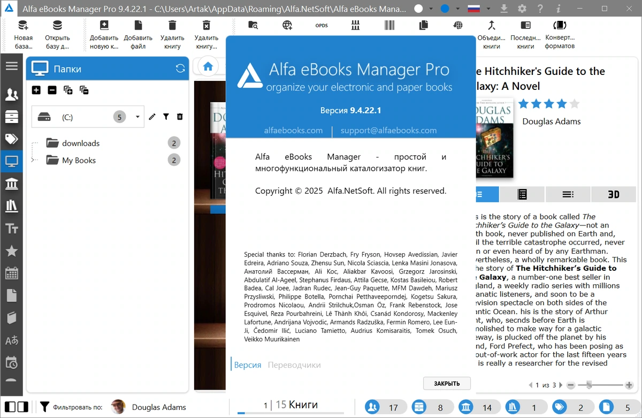The height and width of the screenshot is (418, 642).
Task: Click the authors count 17 button
Action: (x=386, y=407)
